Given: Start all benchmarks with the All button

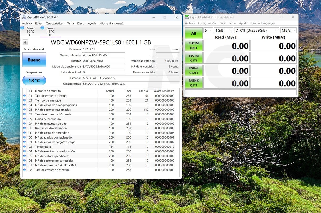Looking at the screenshot, I should (194, 33).
